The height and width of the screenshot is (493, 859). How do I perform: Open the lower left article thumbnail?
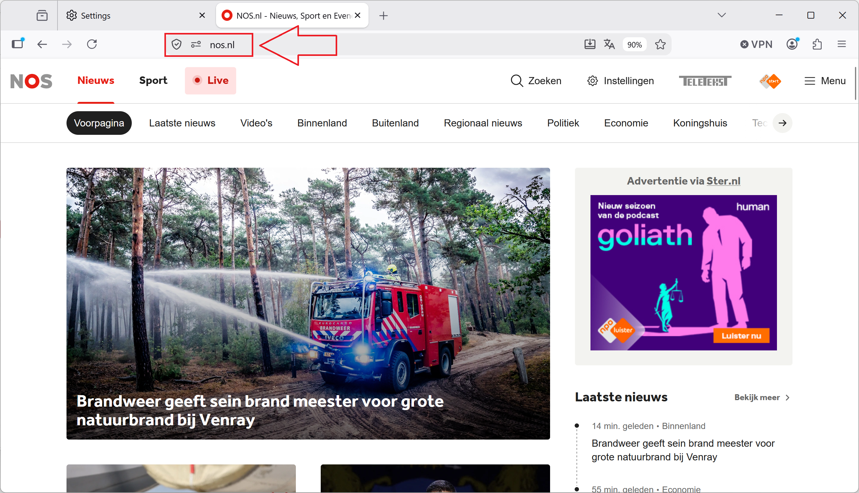(x=181, y=479)
